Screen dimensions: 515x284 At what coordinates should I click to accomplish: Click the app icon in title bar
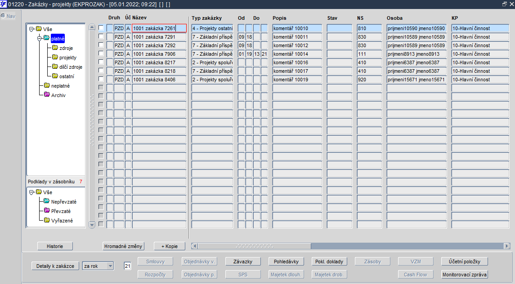tap(4, 4)
